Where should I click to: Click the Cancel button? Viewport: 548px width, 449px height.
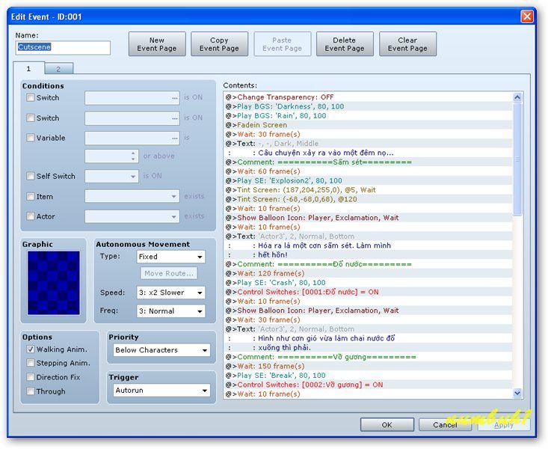click(x=445, y=424)
